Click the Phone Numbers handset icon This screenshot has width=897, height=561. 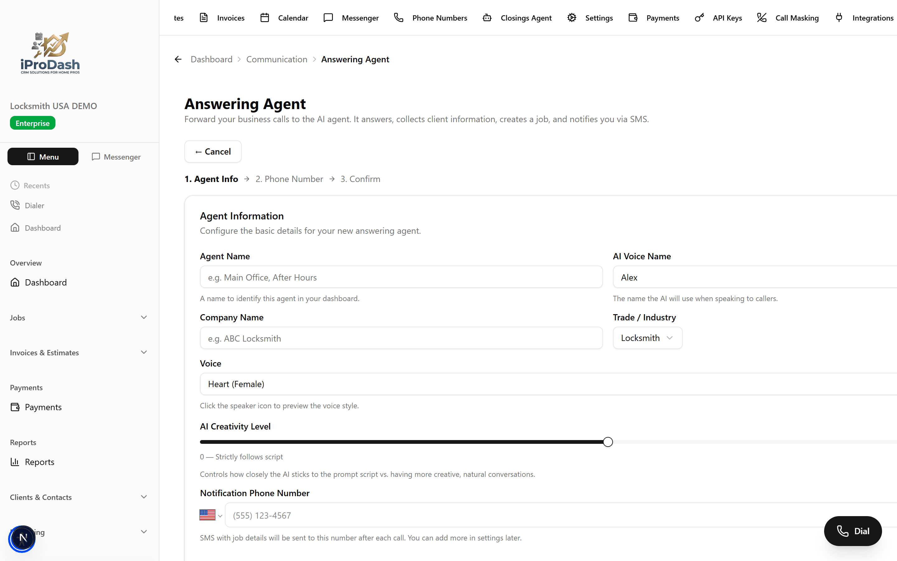pos(398,17)
